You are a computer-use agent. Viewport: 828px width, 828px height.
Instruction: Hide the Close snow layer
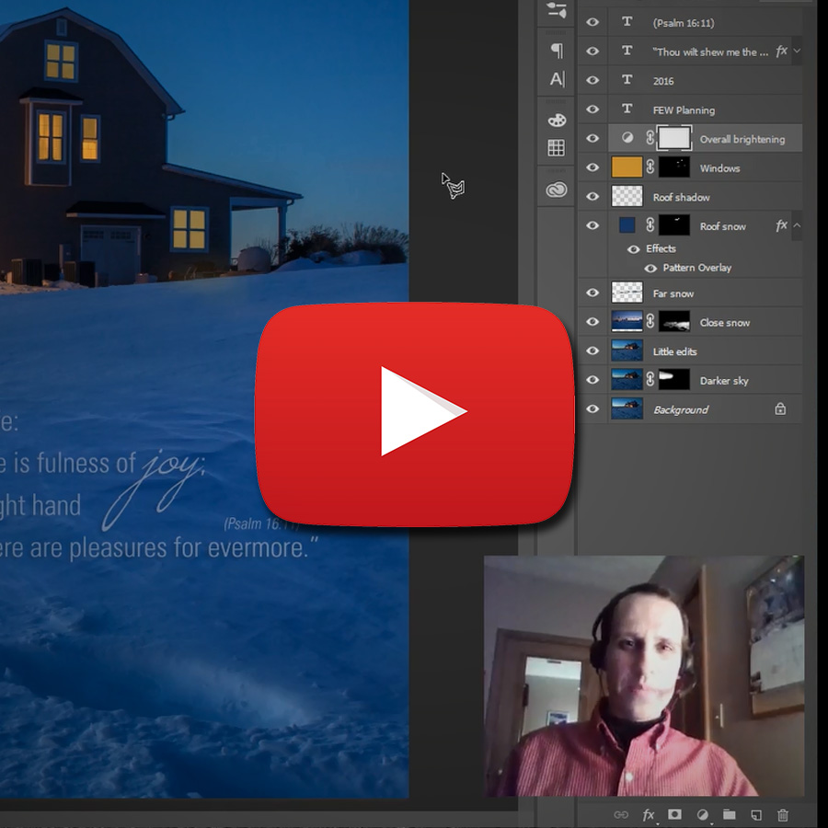coord(592,322)
